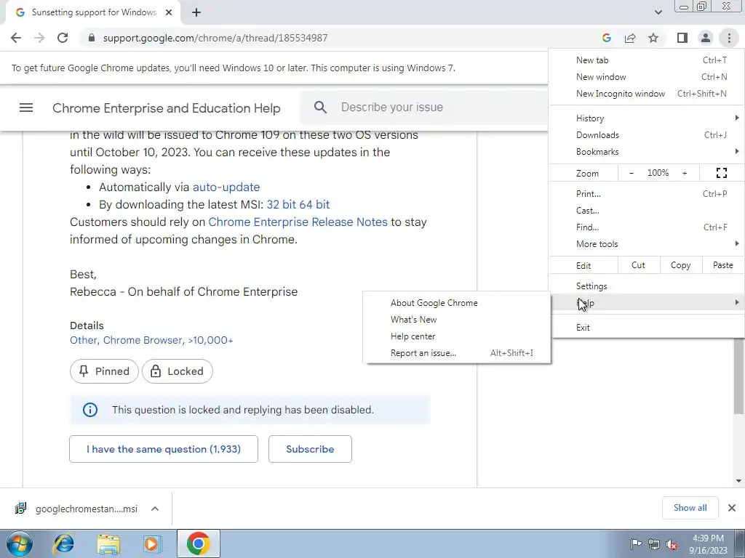Image resolution: width=745 pixels, height=558 pixels.
Task: Open Chrome Enterprise Release Notes link
Action: coord(298,222)
